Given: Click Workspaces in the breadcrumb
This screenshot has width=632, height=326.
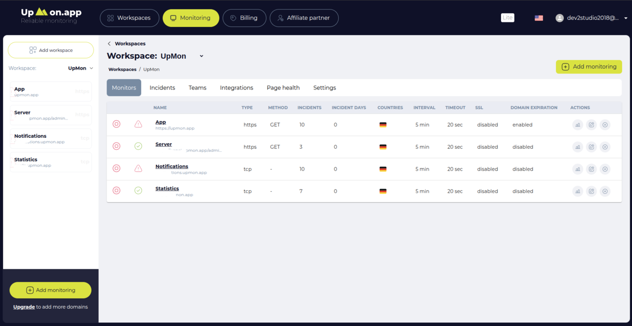Looking at the screenshot, I should [122, 70].
